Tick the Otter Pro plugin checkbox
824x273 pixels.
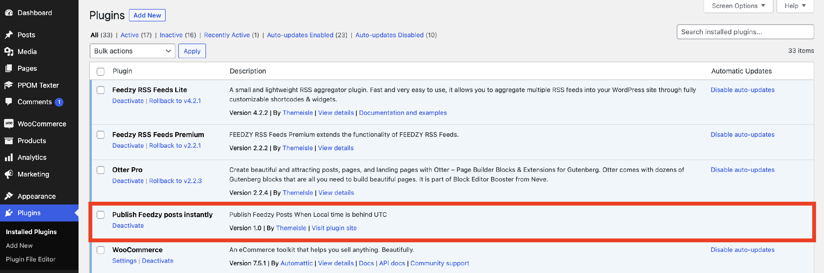(x=101, y=170)
